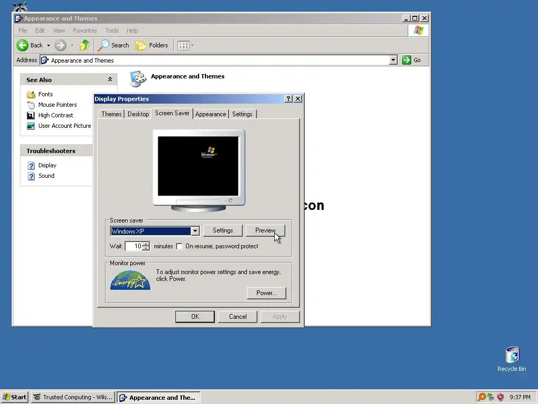This screenshot has height=404, width=538.
Task: Toggle the Folders pane button
Action: point(152,45)
